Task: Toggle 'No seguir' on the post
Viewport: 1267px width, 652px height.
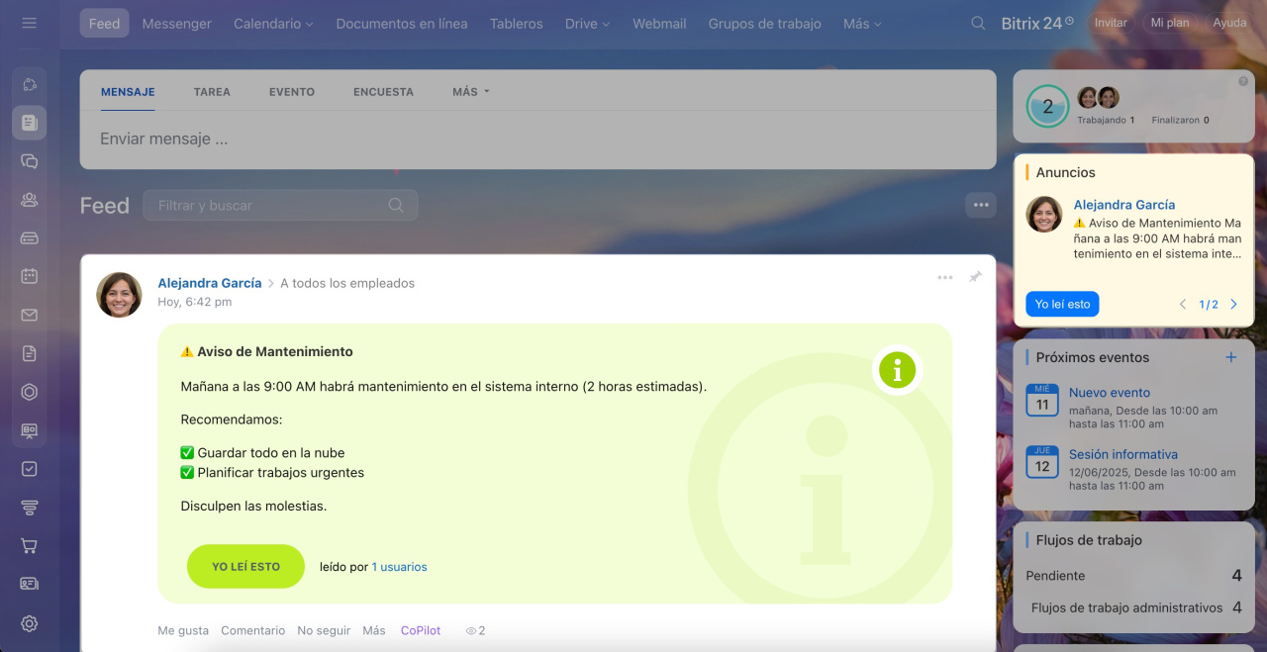Action: click(x=324, y=630)
